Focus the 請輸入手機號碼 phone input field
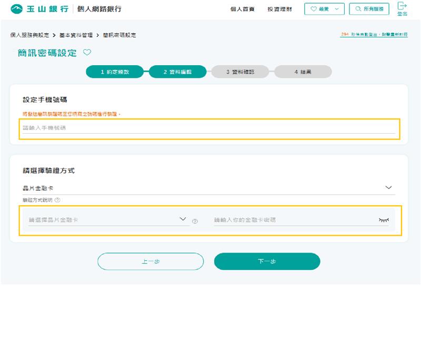The width and height of the screenshot is (421, 341). coord(209,128)
